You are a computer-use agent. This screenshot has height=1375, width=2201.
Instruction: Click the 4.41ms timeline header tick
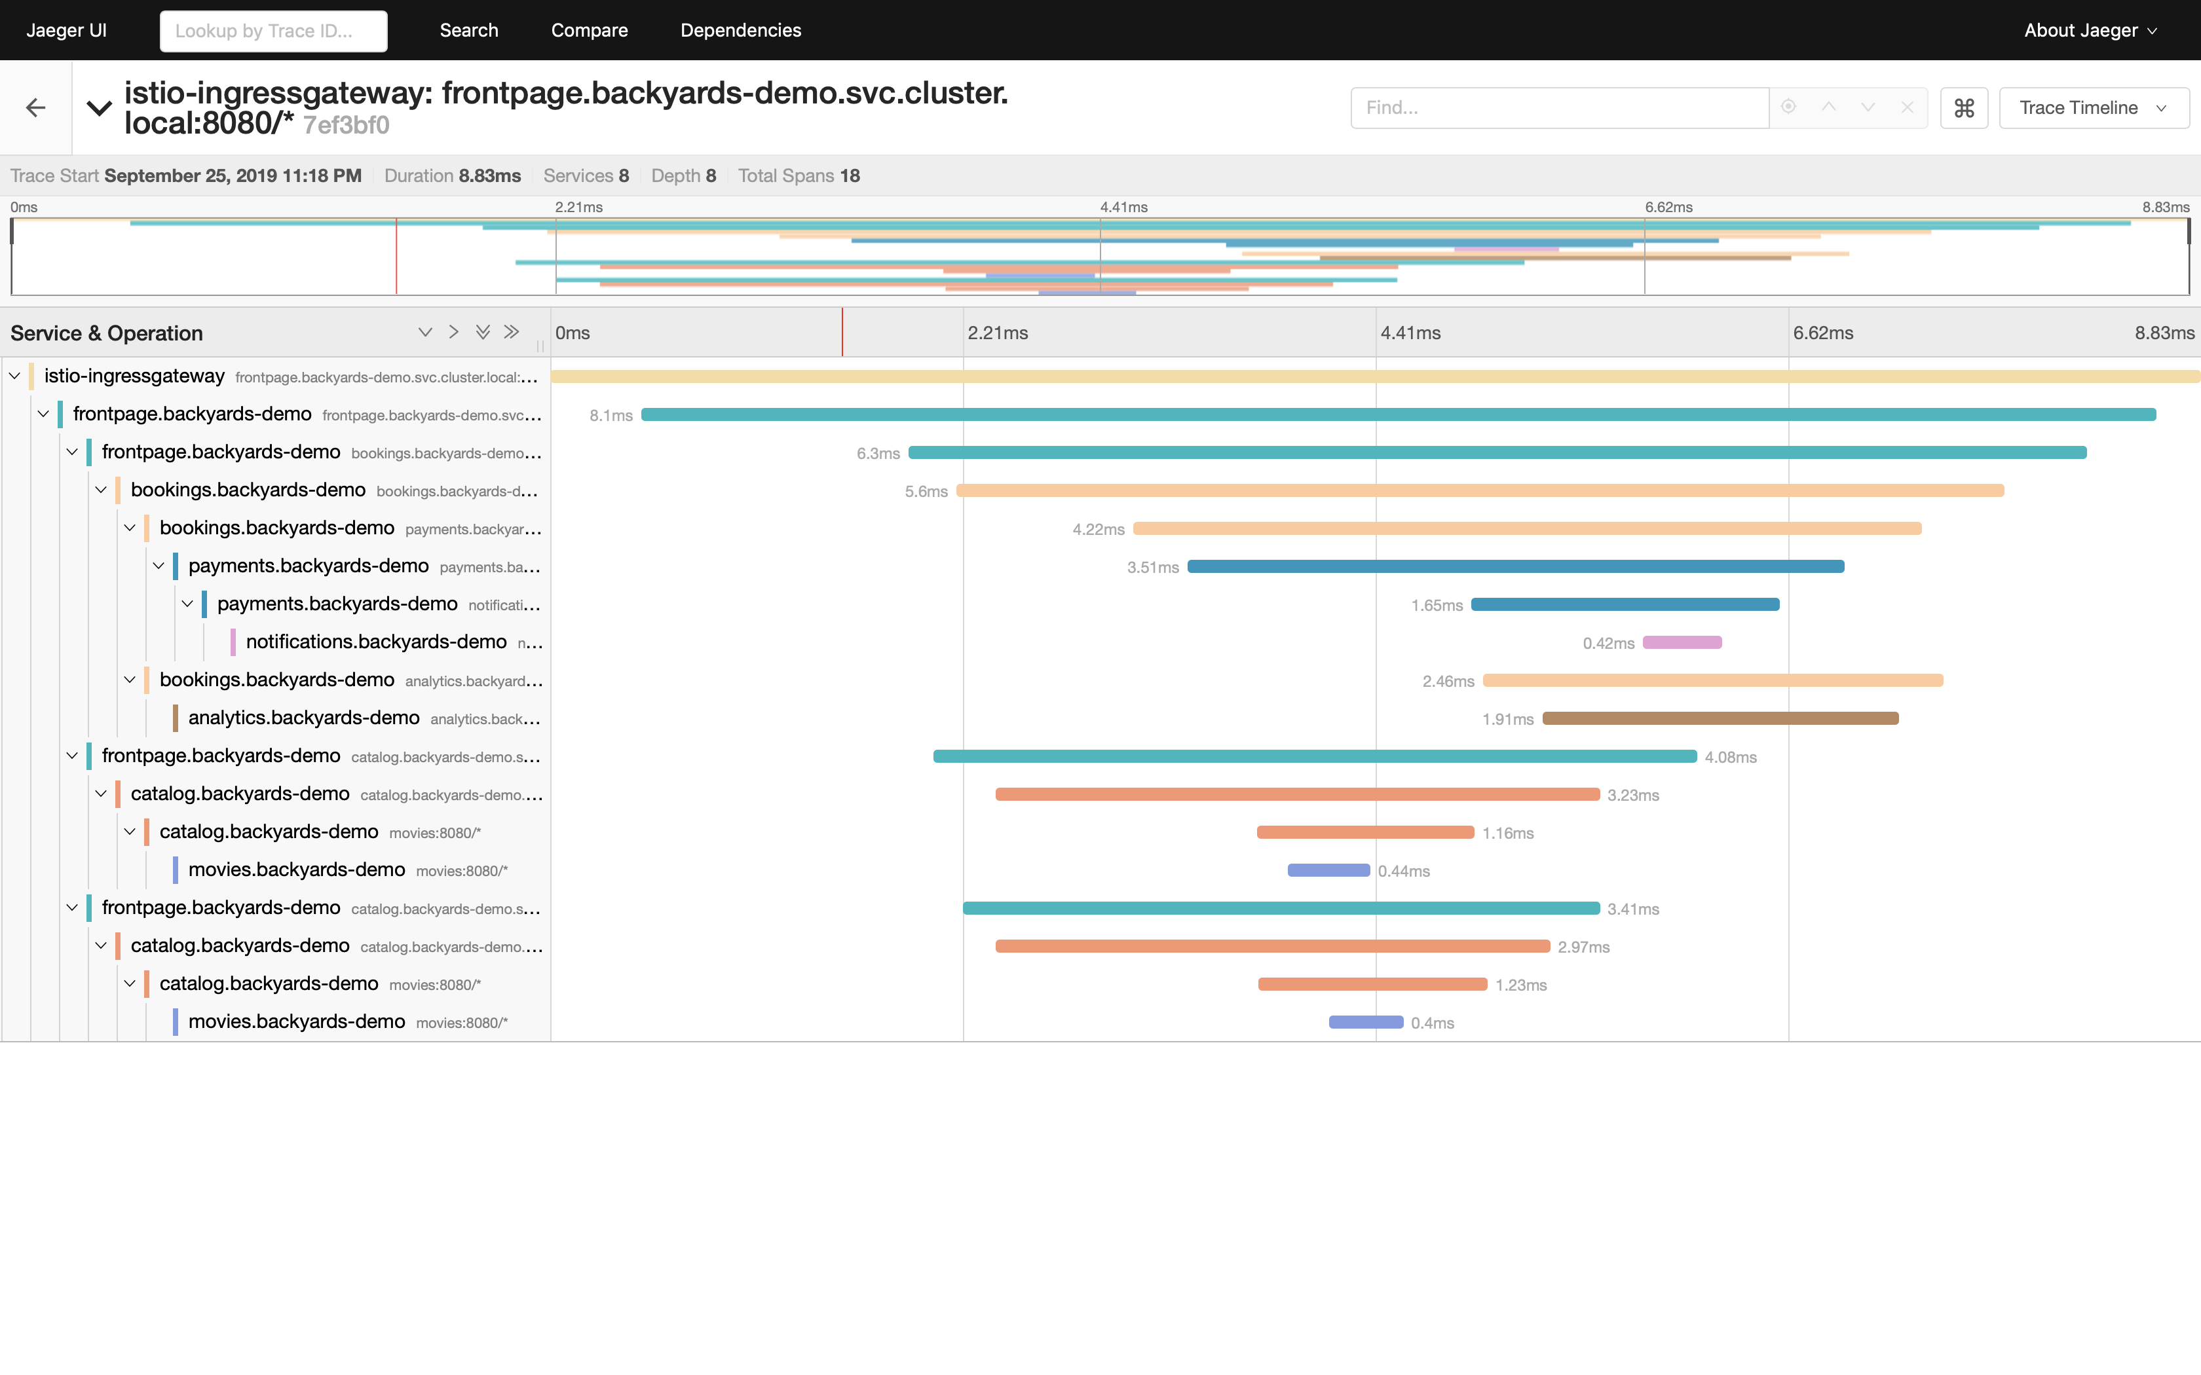(x=1410, y=333)
